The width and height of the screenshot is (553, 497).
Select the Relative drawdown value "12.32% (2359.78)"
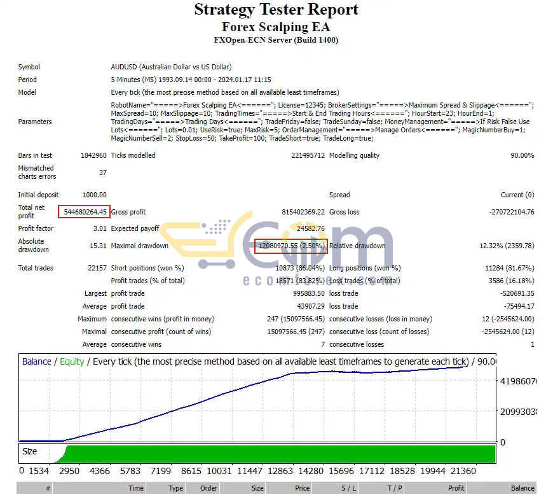pos(507,246)
